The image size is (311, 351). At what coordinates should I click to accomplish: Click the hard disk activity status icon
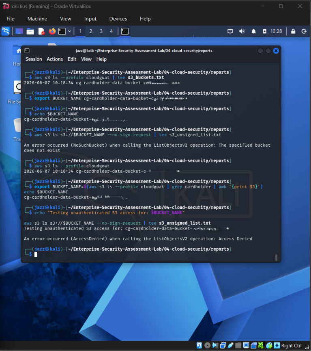coord(199,345)
